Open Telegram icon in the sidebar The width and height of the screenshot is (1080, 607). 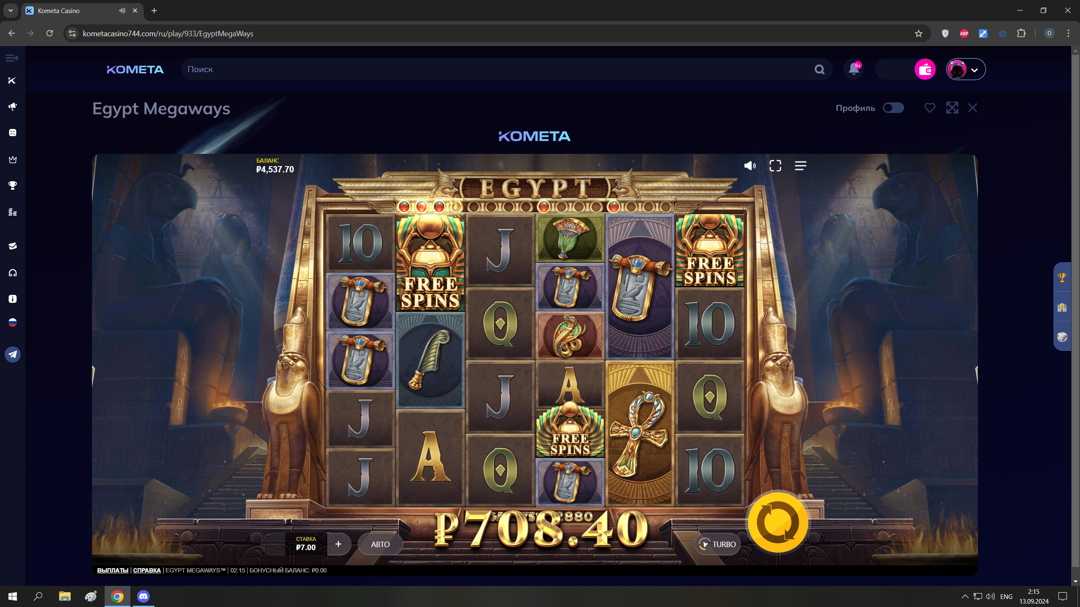pyautogui.click(x=13, y=354)
